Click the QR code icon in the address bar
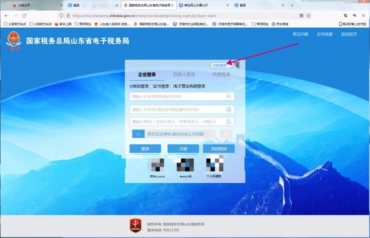The height and width of the screenshot is (238, 370). [x=301, y=15]
